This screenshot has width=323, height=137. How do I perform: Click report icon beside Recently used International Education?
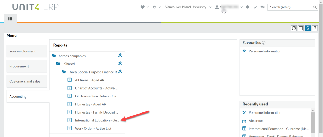244,129
